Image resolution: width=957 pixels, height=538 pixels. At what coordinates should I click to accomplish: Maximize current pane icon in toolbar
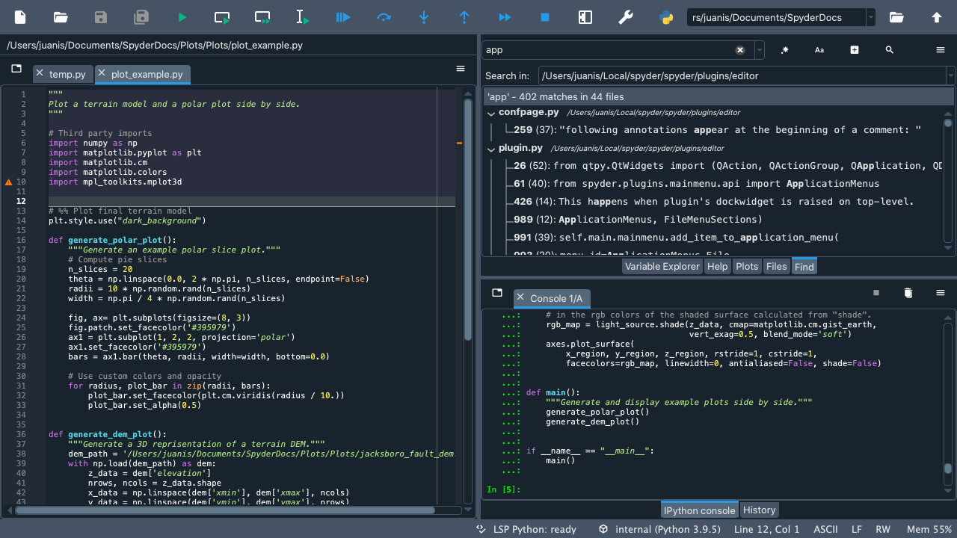click(x=585, y=17)
